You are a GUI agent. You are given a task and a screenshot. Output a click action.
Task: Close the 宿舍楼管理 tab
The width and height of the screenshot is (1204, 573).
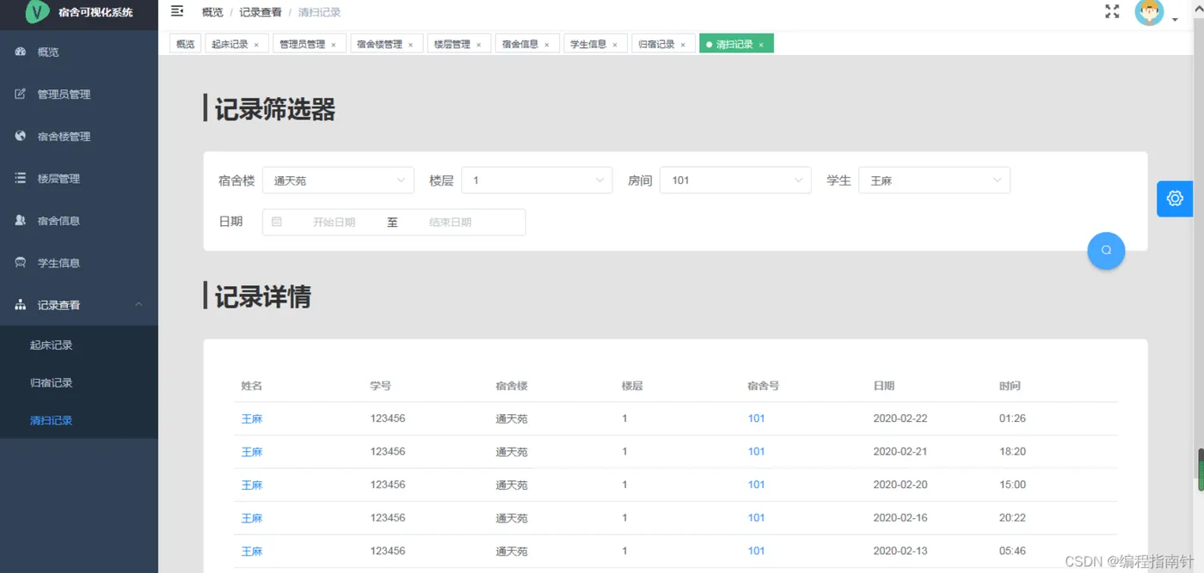410,45
